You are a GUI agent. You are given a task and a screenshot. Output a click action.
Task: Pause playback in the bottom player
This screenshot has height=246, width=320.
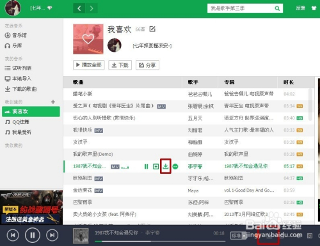point(33,235)
